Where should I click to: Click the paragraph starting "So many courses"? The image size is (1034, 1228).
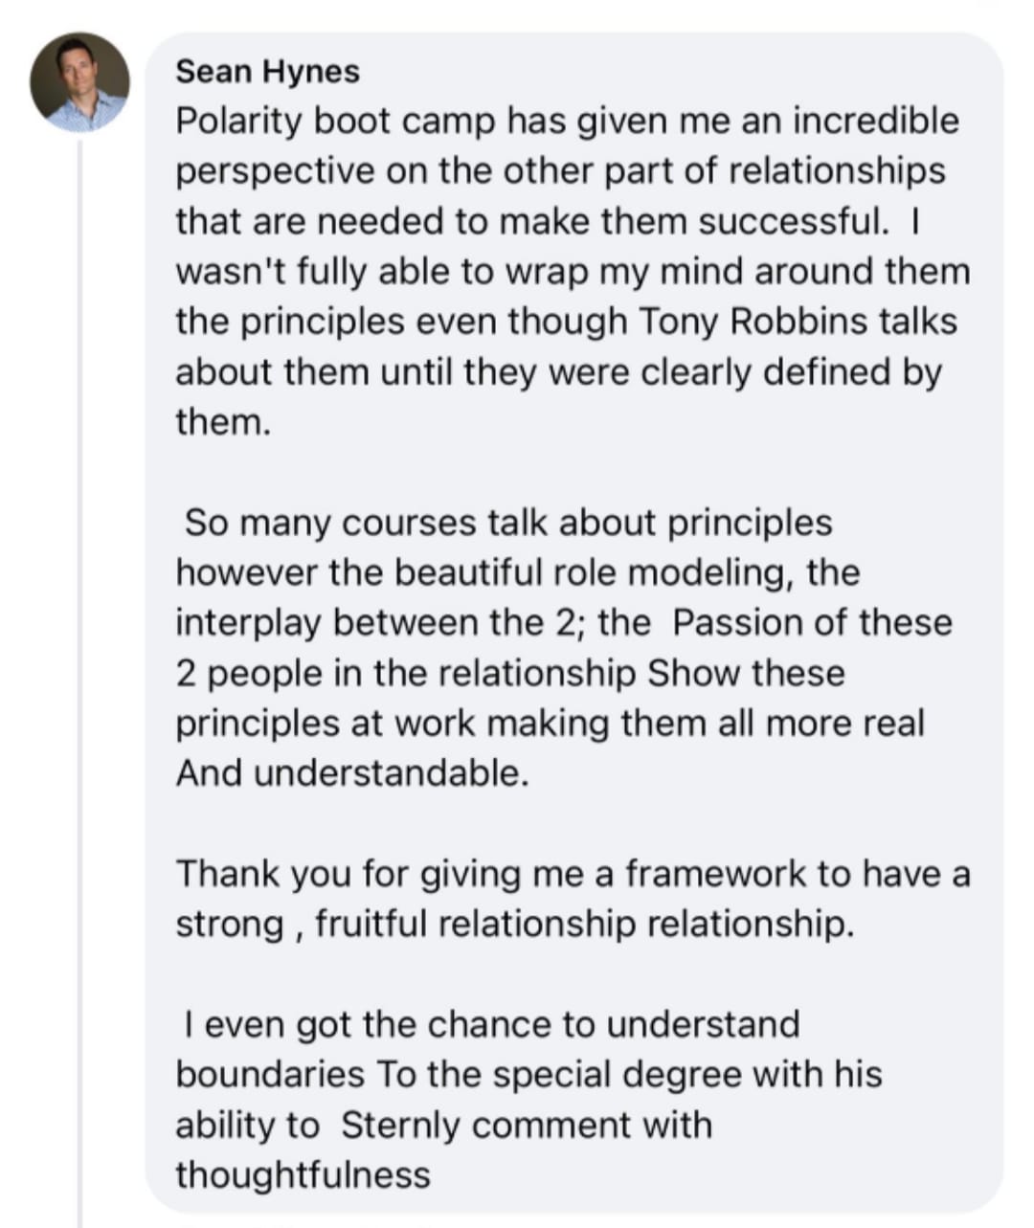click(x=564, y=648)
